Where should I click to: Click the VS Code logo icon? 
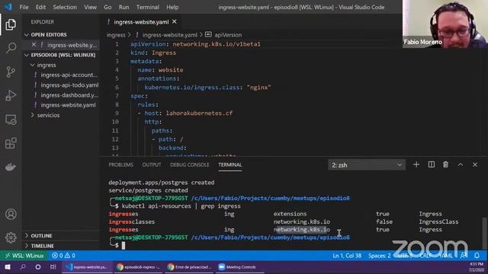(8, 7)
